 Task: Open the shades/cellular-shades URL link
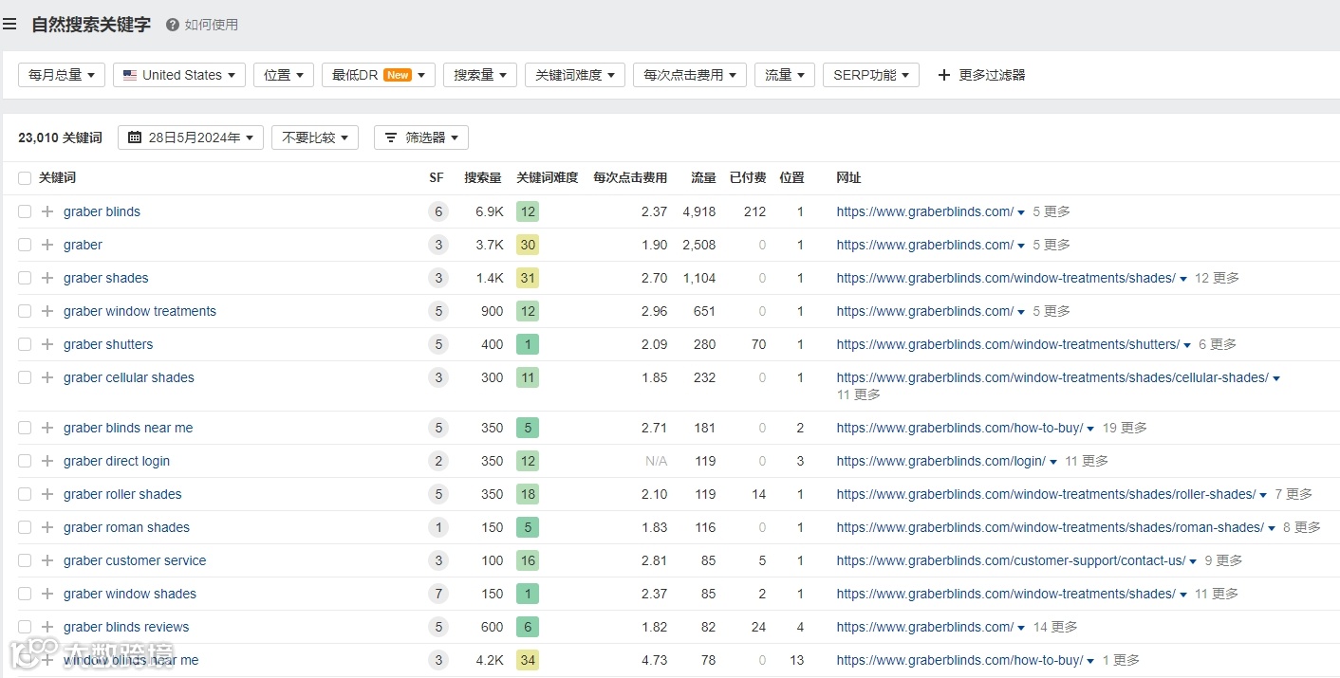(x=1052, y=377)
